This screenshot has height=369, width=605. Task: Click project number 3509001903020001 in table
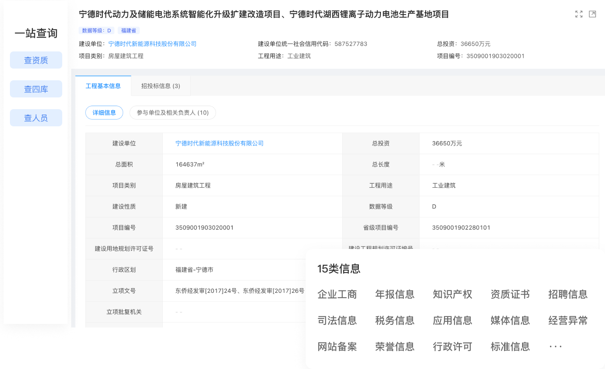coord(204,228)
